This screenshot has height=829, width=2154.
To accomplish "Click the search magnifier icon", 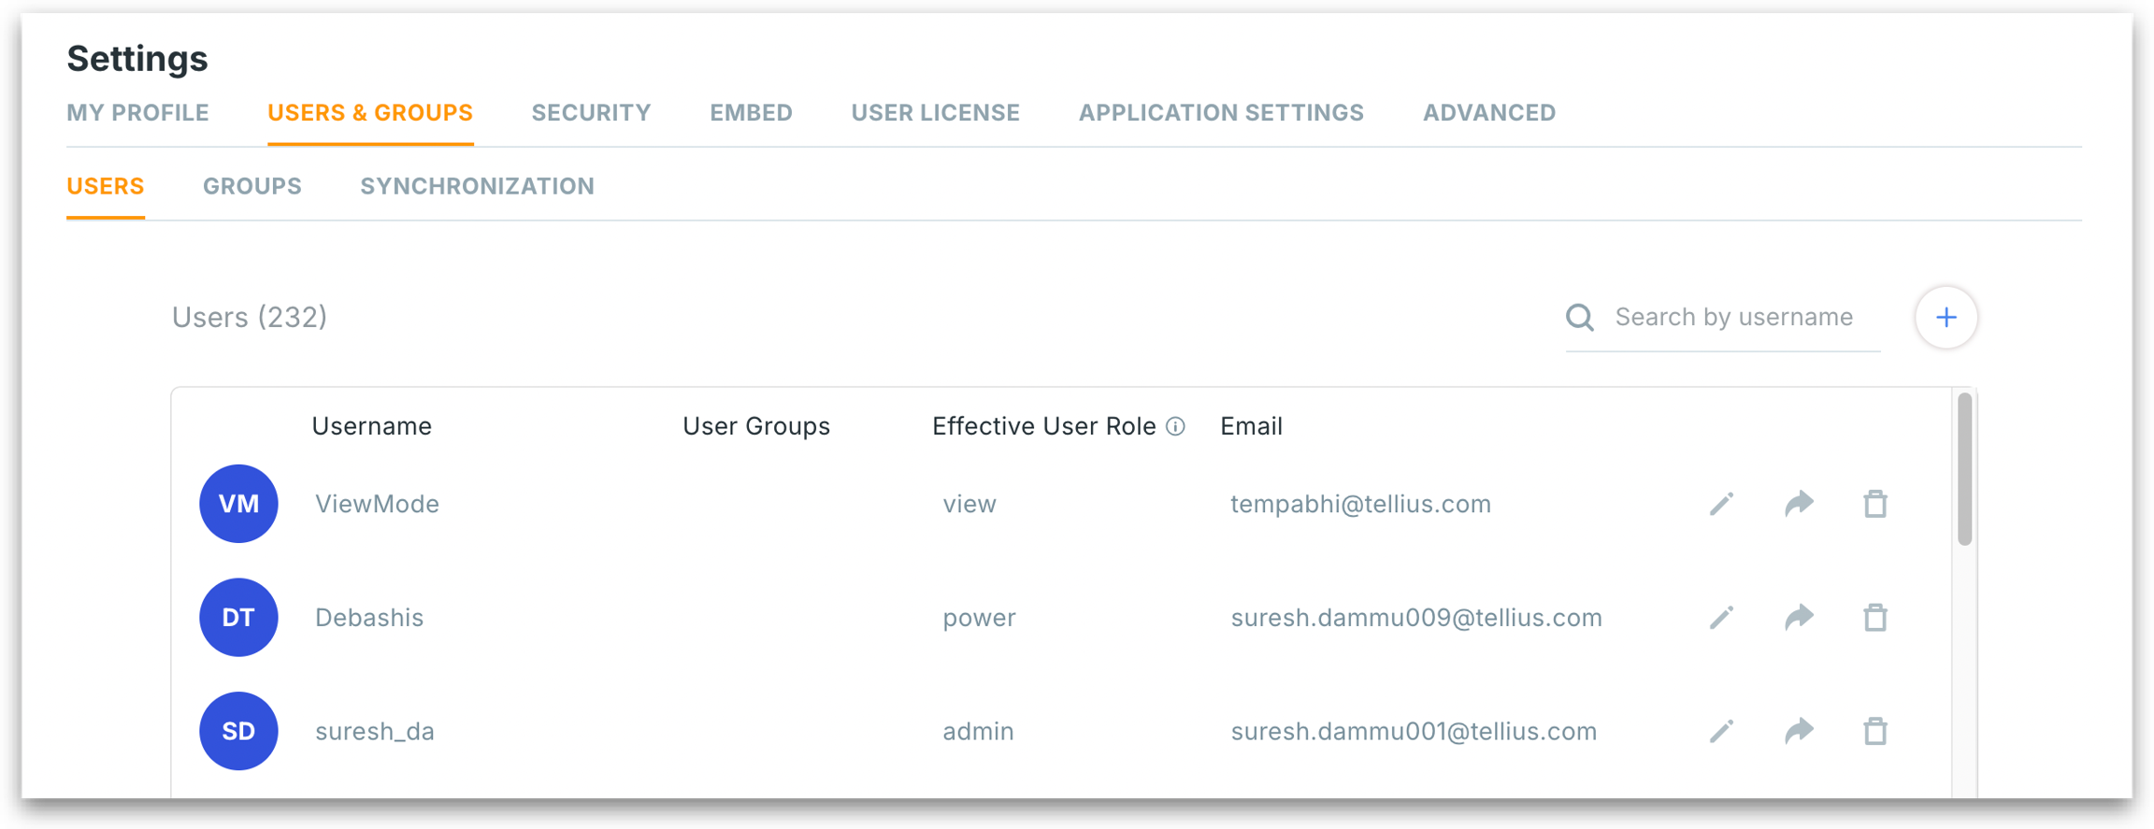I will [x=1580, y=318].
